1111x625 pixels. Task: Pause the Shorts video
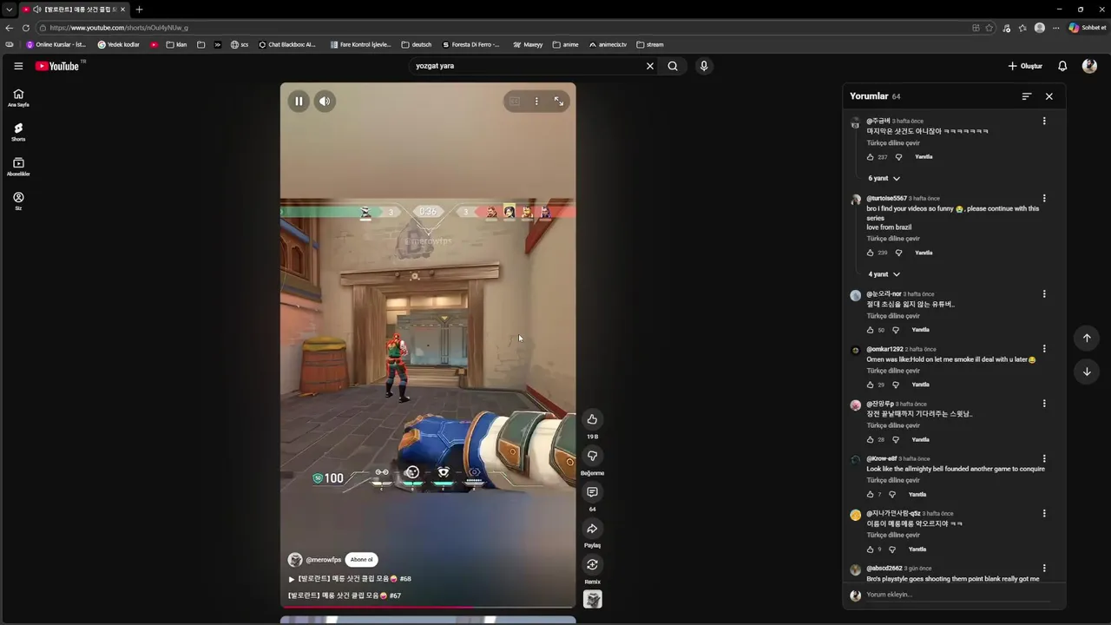(x=299, y=102)
